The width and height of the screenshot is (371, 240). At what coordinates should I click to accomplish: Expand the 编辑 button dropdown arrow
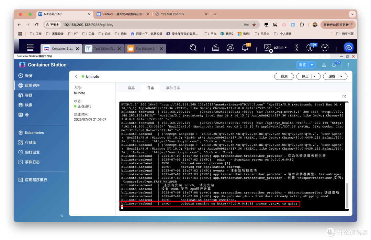pyautogui.click(x=341, y=76)
